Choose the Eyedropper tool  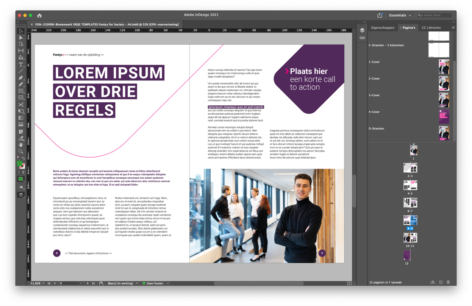[x=21, y=138]
